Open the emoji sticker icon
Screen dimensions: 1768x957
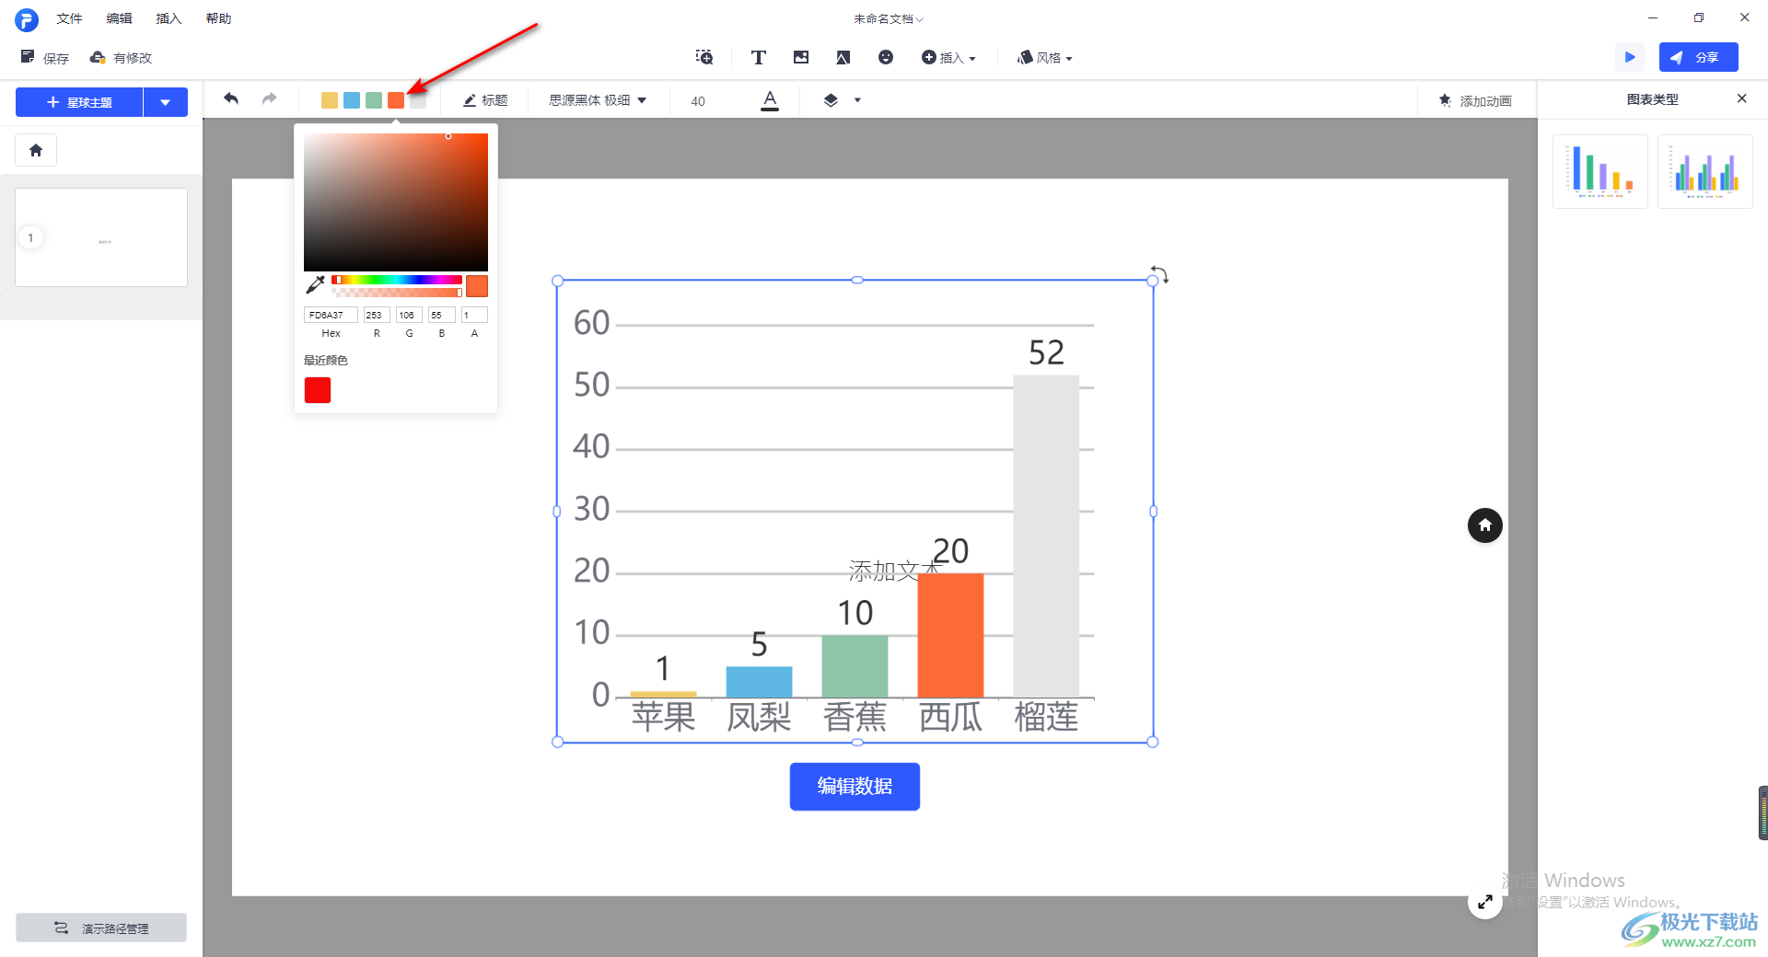(886, 57)
